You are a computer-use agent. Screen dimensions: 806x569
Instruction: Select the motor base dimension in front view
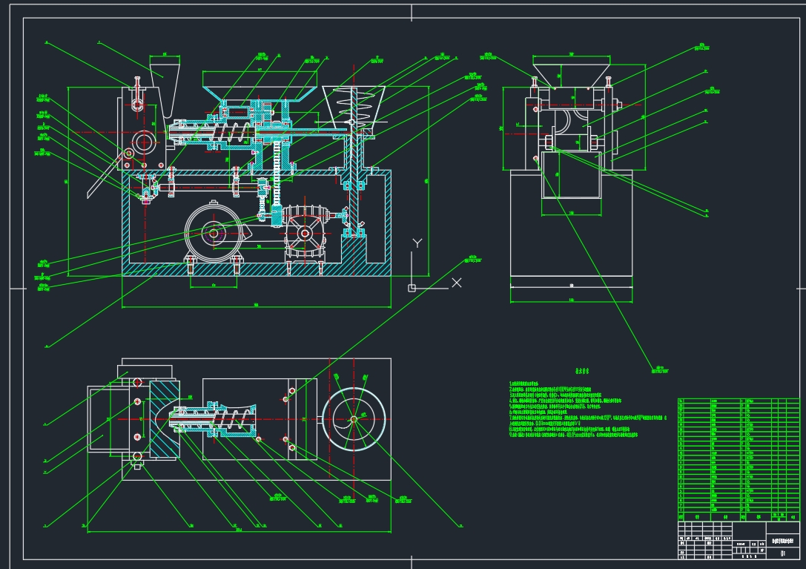click(x=214, y=286)
